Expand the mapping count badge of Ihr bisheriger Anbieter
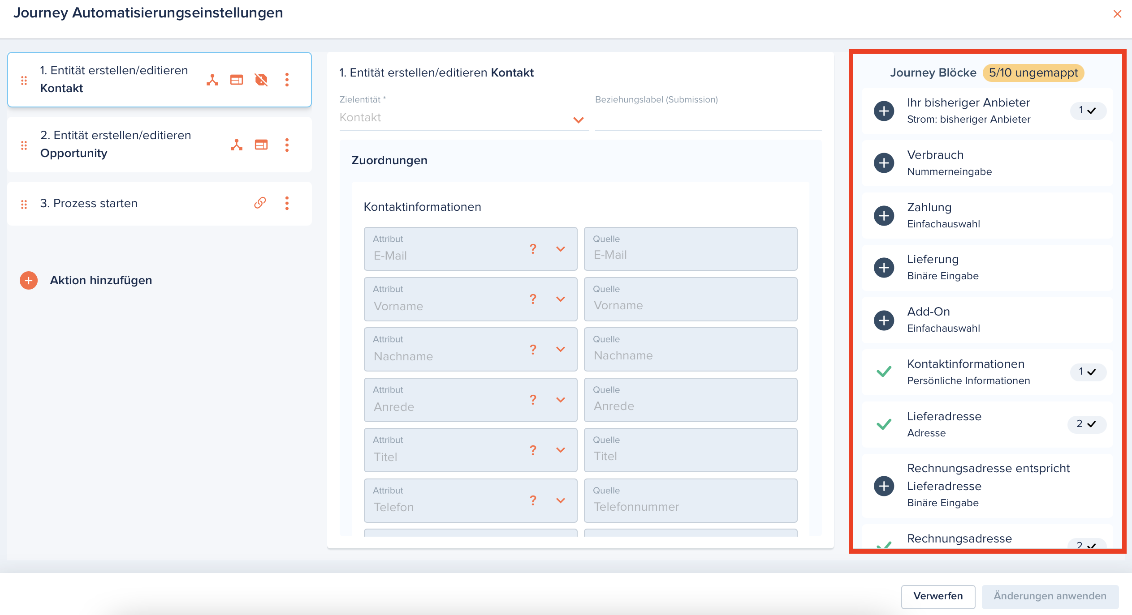Screen dimensions: 1132x615 [x=1088, y=111]
